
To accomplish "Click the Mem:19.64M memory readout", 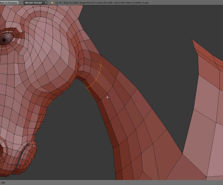I will (133, 3).
